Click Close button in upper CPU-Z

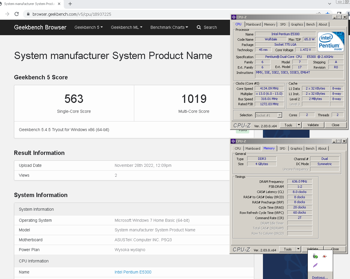[335, 125]
